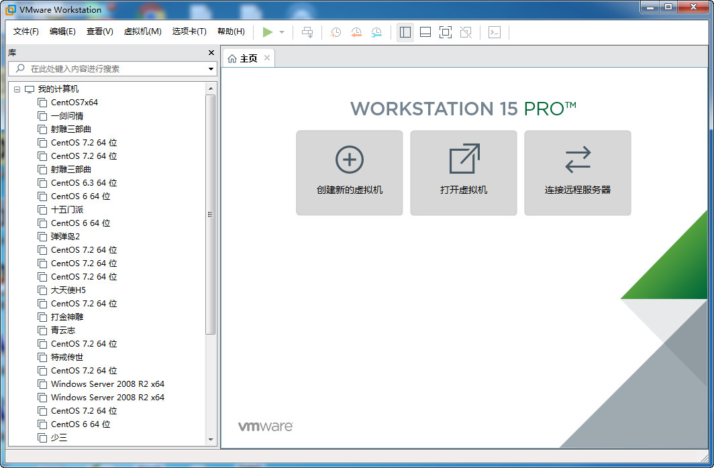Click the VM icon beside 青云志
Image resolution: width=714 pixels, height=468 pixels.
42,331
